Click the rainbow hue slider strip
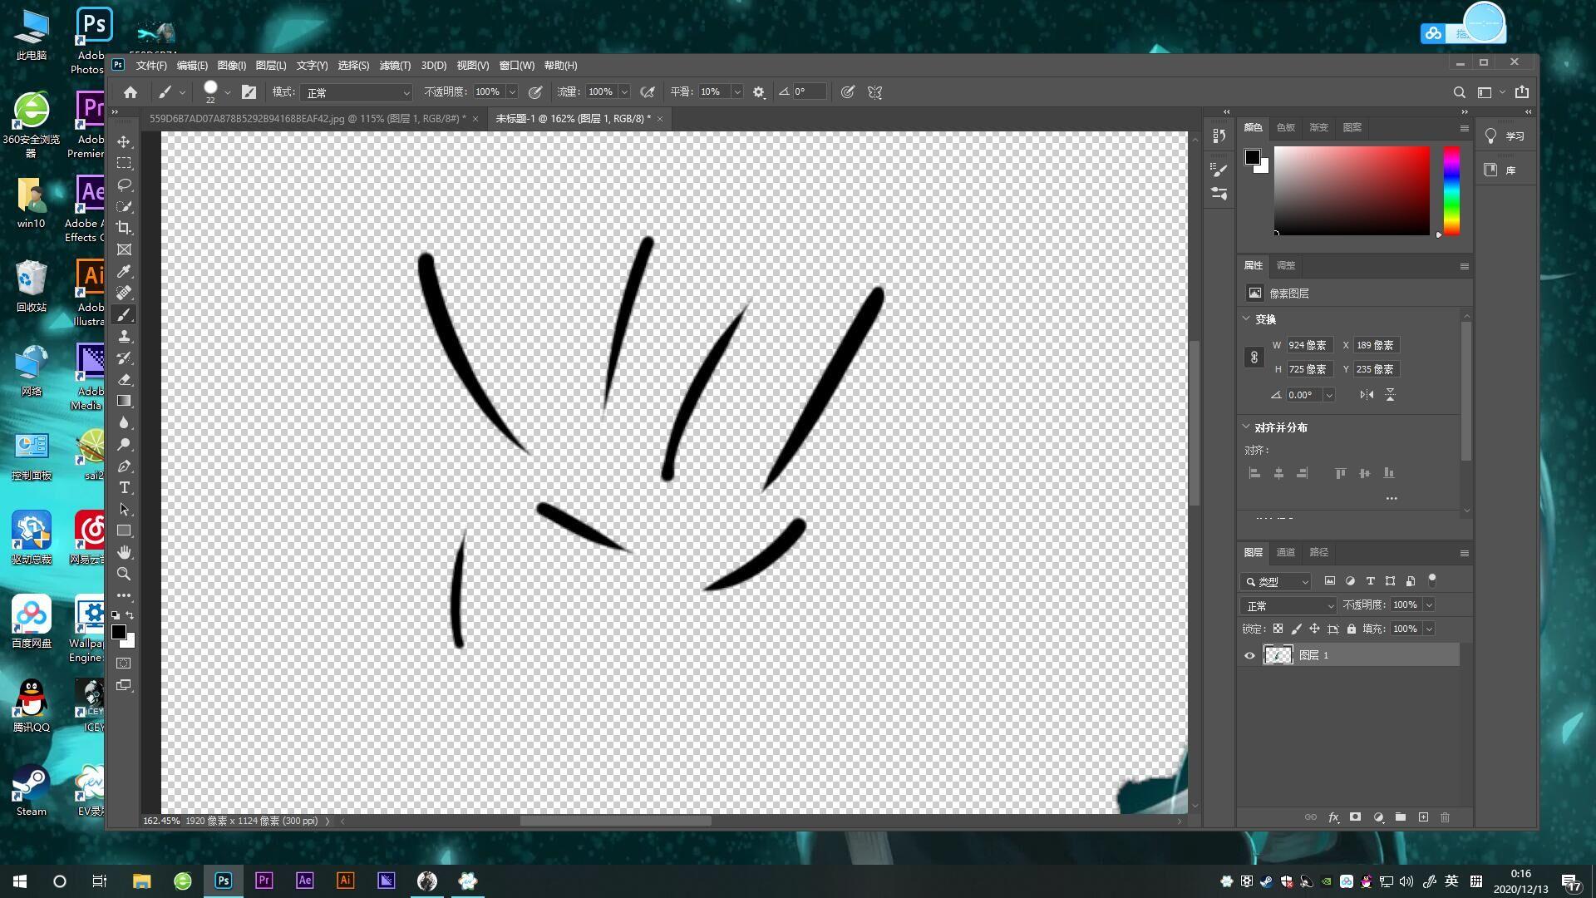This screenshot has width=1596, height=898. (1451, 191)
